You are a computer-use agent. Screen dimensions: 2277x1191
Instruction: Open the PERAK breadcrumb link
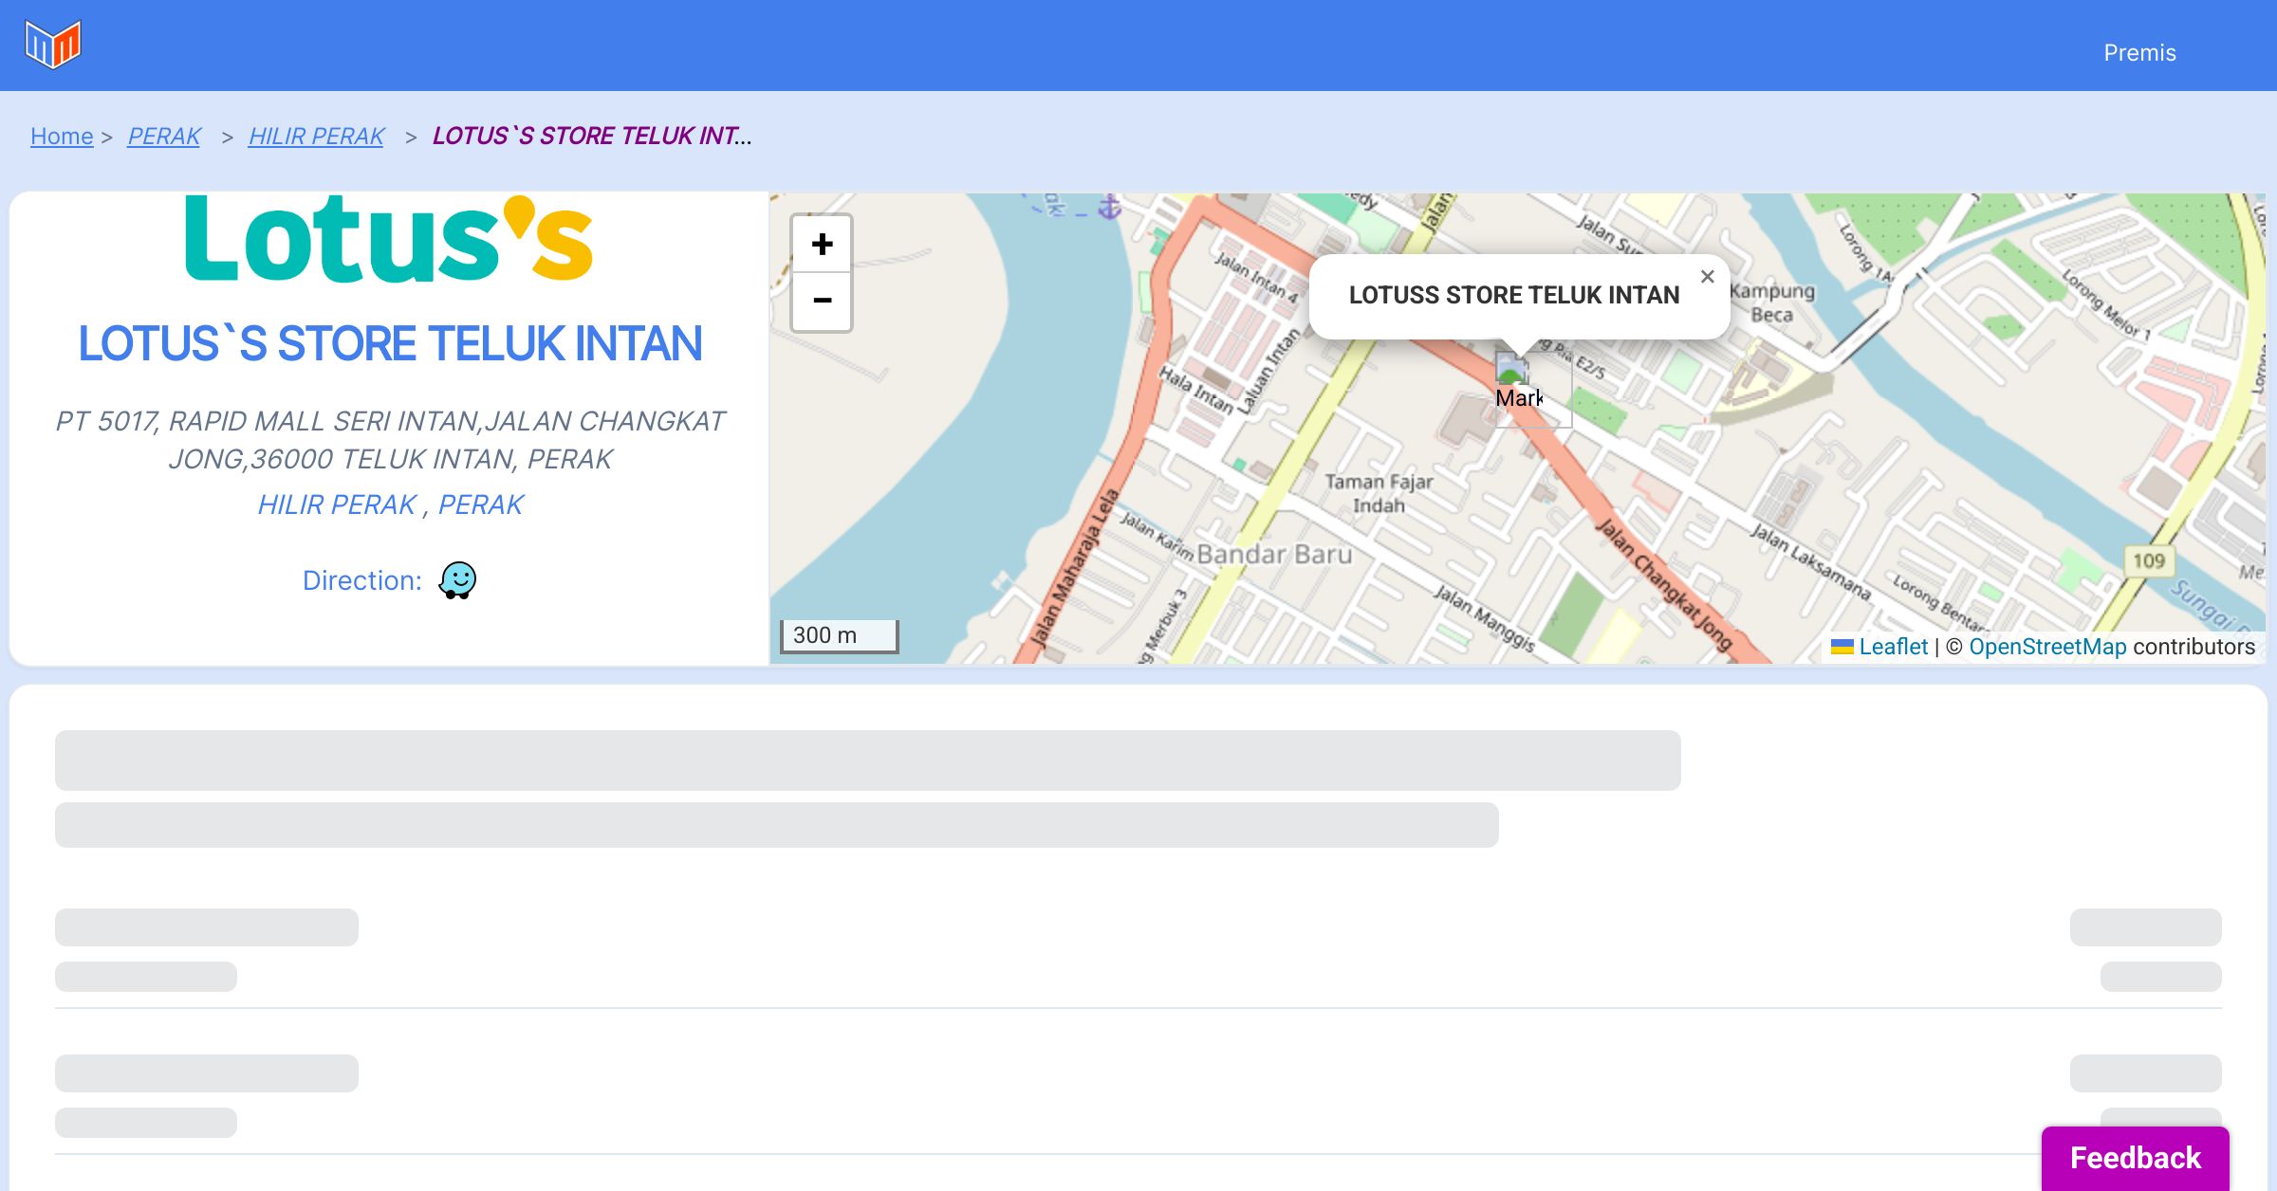(x=164, y=137)
